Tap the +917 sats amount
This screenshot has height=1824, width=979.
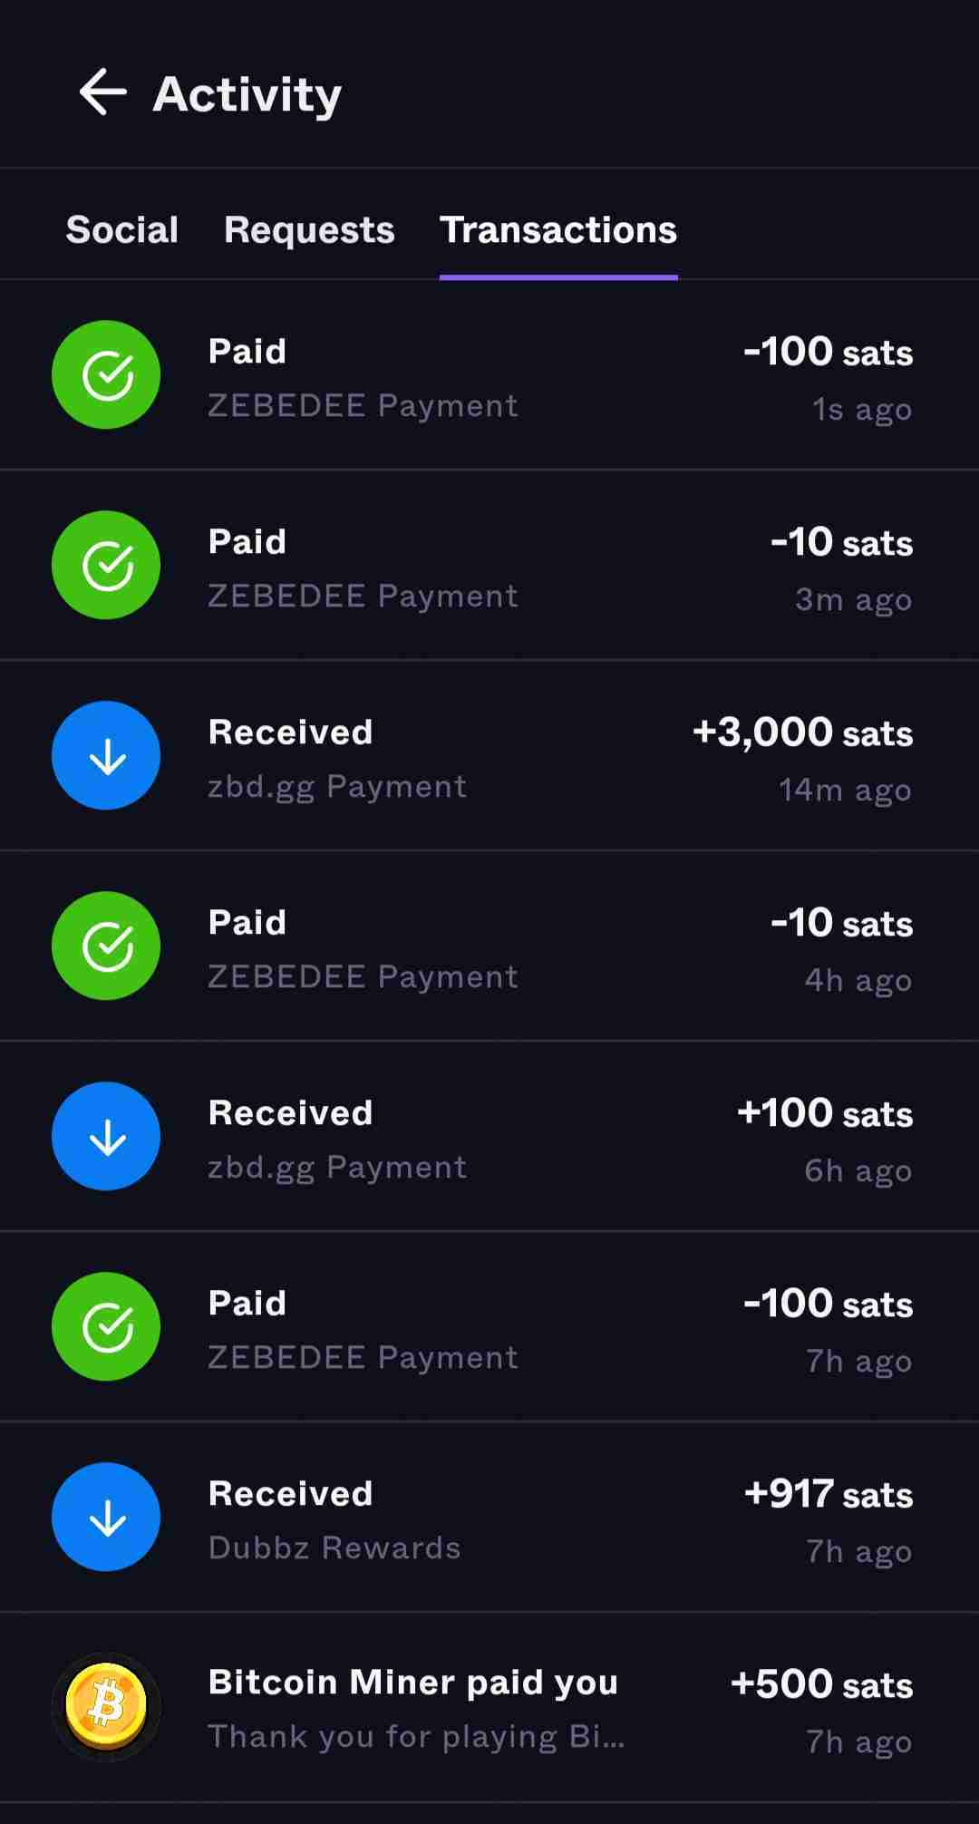click(828, 1494)
